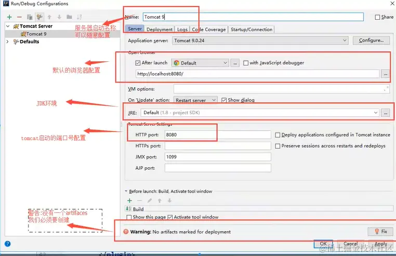Remove before-launch task minus icon

(x=139, y=200)
